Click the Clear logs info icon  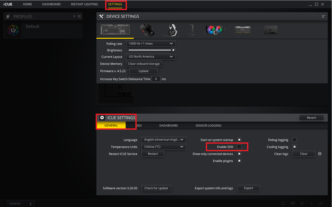(320, 154)
